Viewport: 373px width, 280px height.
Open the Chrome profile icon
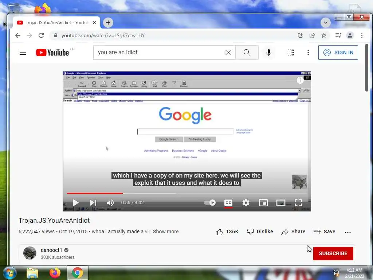click(350, 35)
